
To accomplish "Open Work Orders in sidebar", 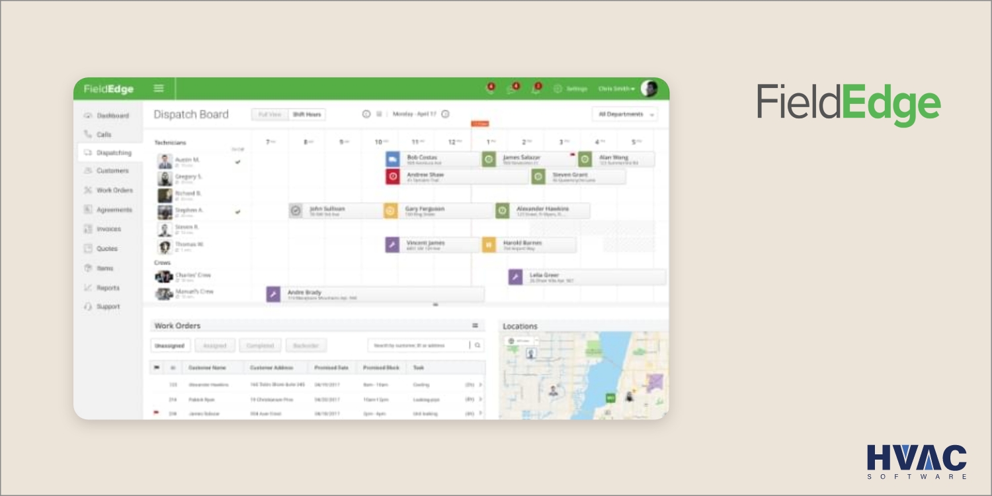I will [108, 190].
